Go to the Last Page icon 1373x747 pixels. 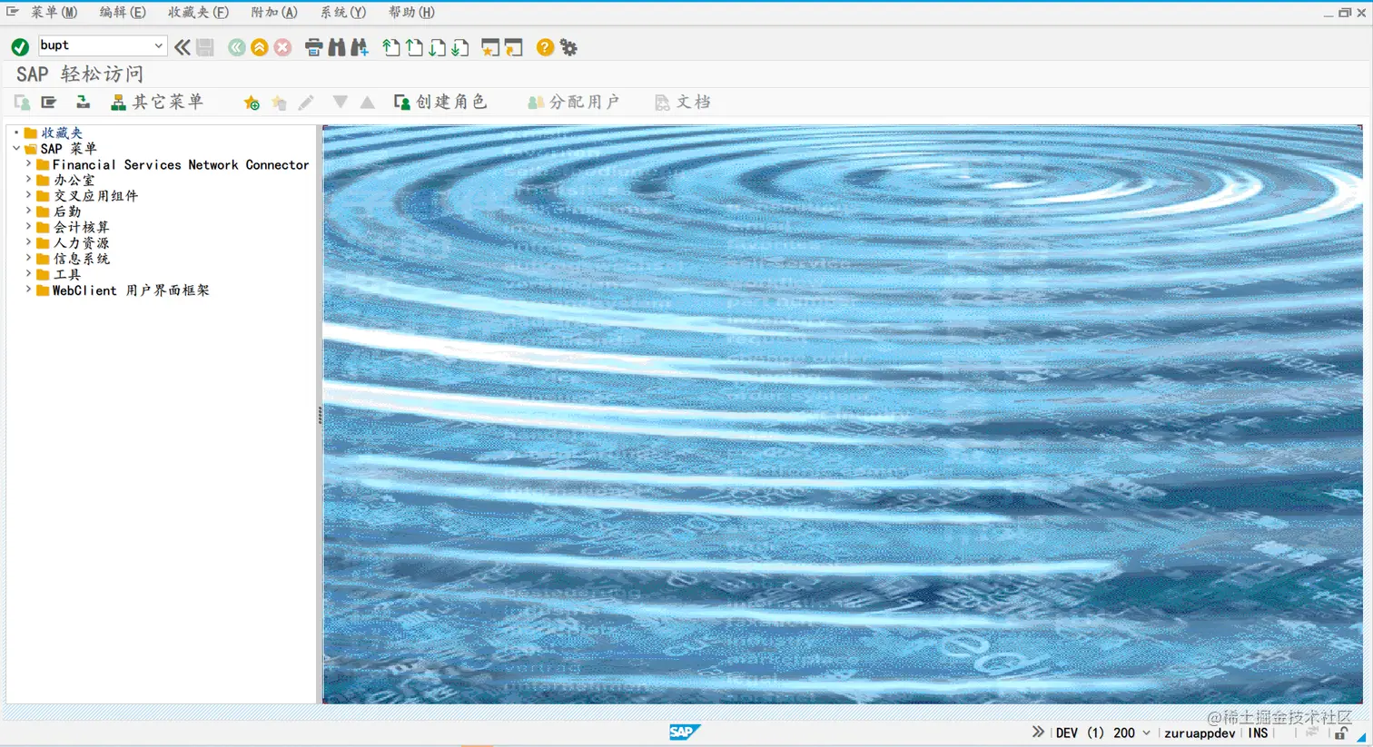coord(460,47)
